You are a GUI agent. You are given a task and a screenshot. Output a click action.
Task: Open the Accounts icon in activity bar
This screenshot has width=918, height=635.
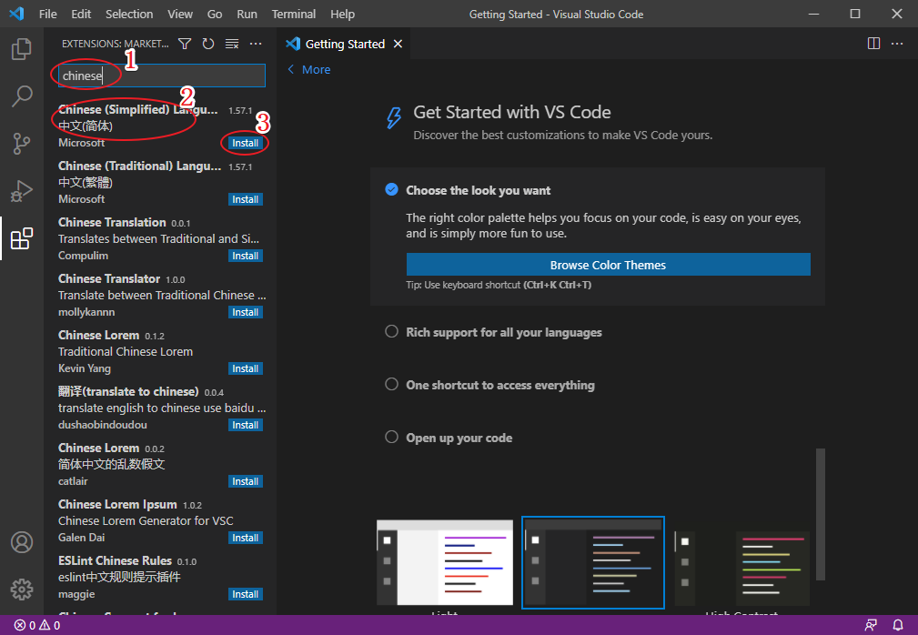tap(22, 542)
